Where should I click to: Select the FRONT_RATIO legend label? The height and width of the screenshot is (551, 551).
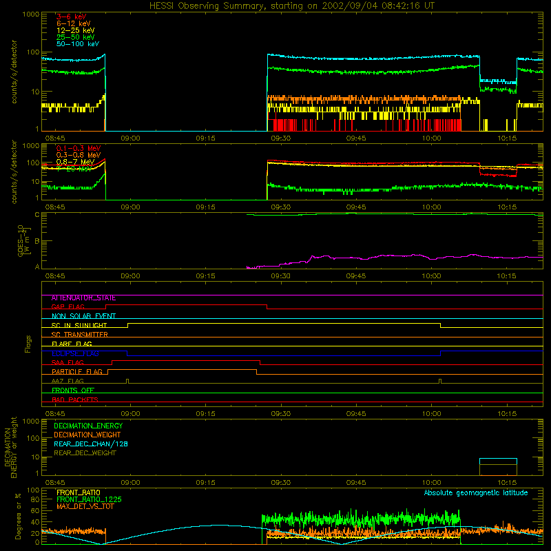point(79,492)
